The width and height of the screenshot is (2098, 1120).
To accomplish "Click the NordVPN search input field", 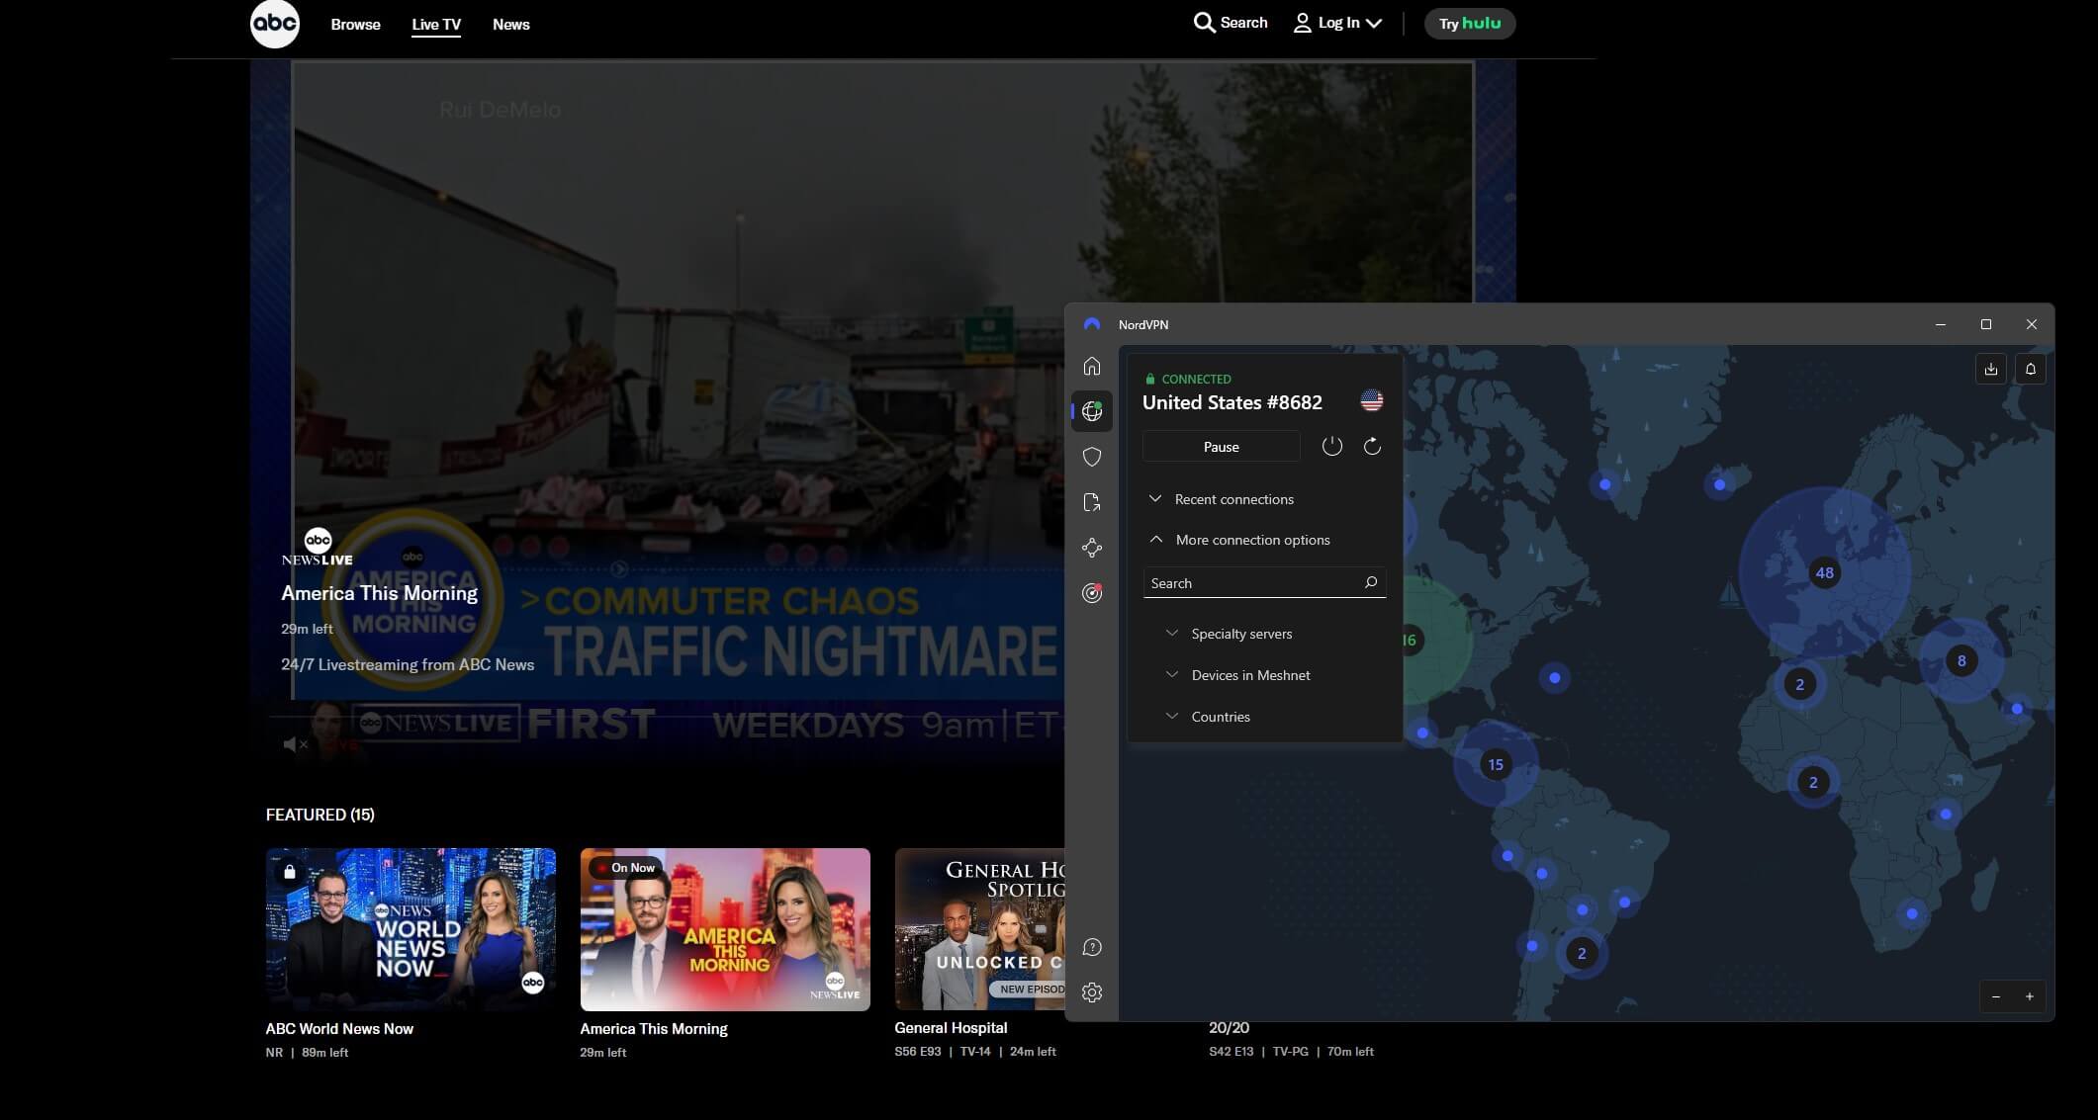I will pyautogui.click(x=1261, y=582).
